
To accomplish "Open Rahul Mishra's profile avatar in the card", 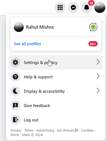I will [x=19, y=27].
